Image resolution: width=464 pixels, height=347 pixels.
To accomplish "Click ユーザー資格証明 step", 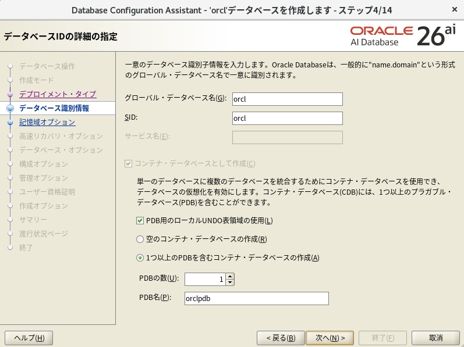I will point(47,192).
